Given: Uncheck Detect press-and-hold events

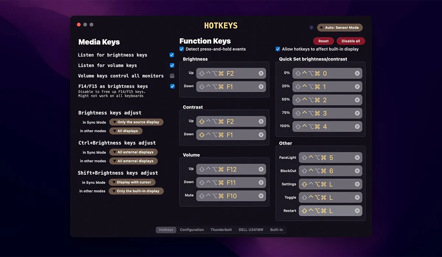Looking at the screenshot, I should [x=182, y=49].
